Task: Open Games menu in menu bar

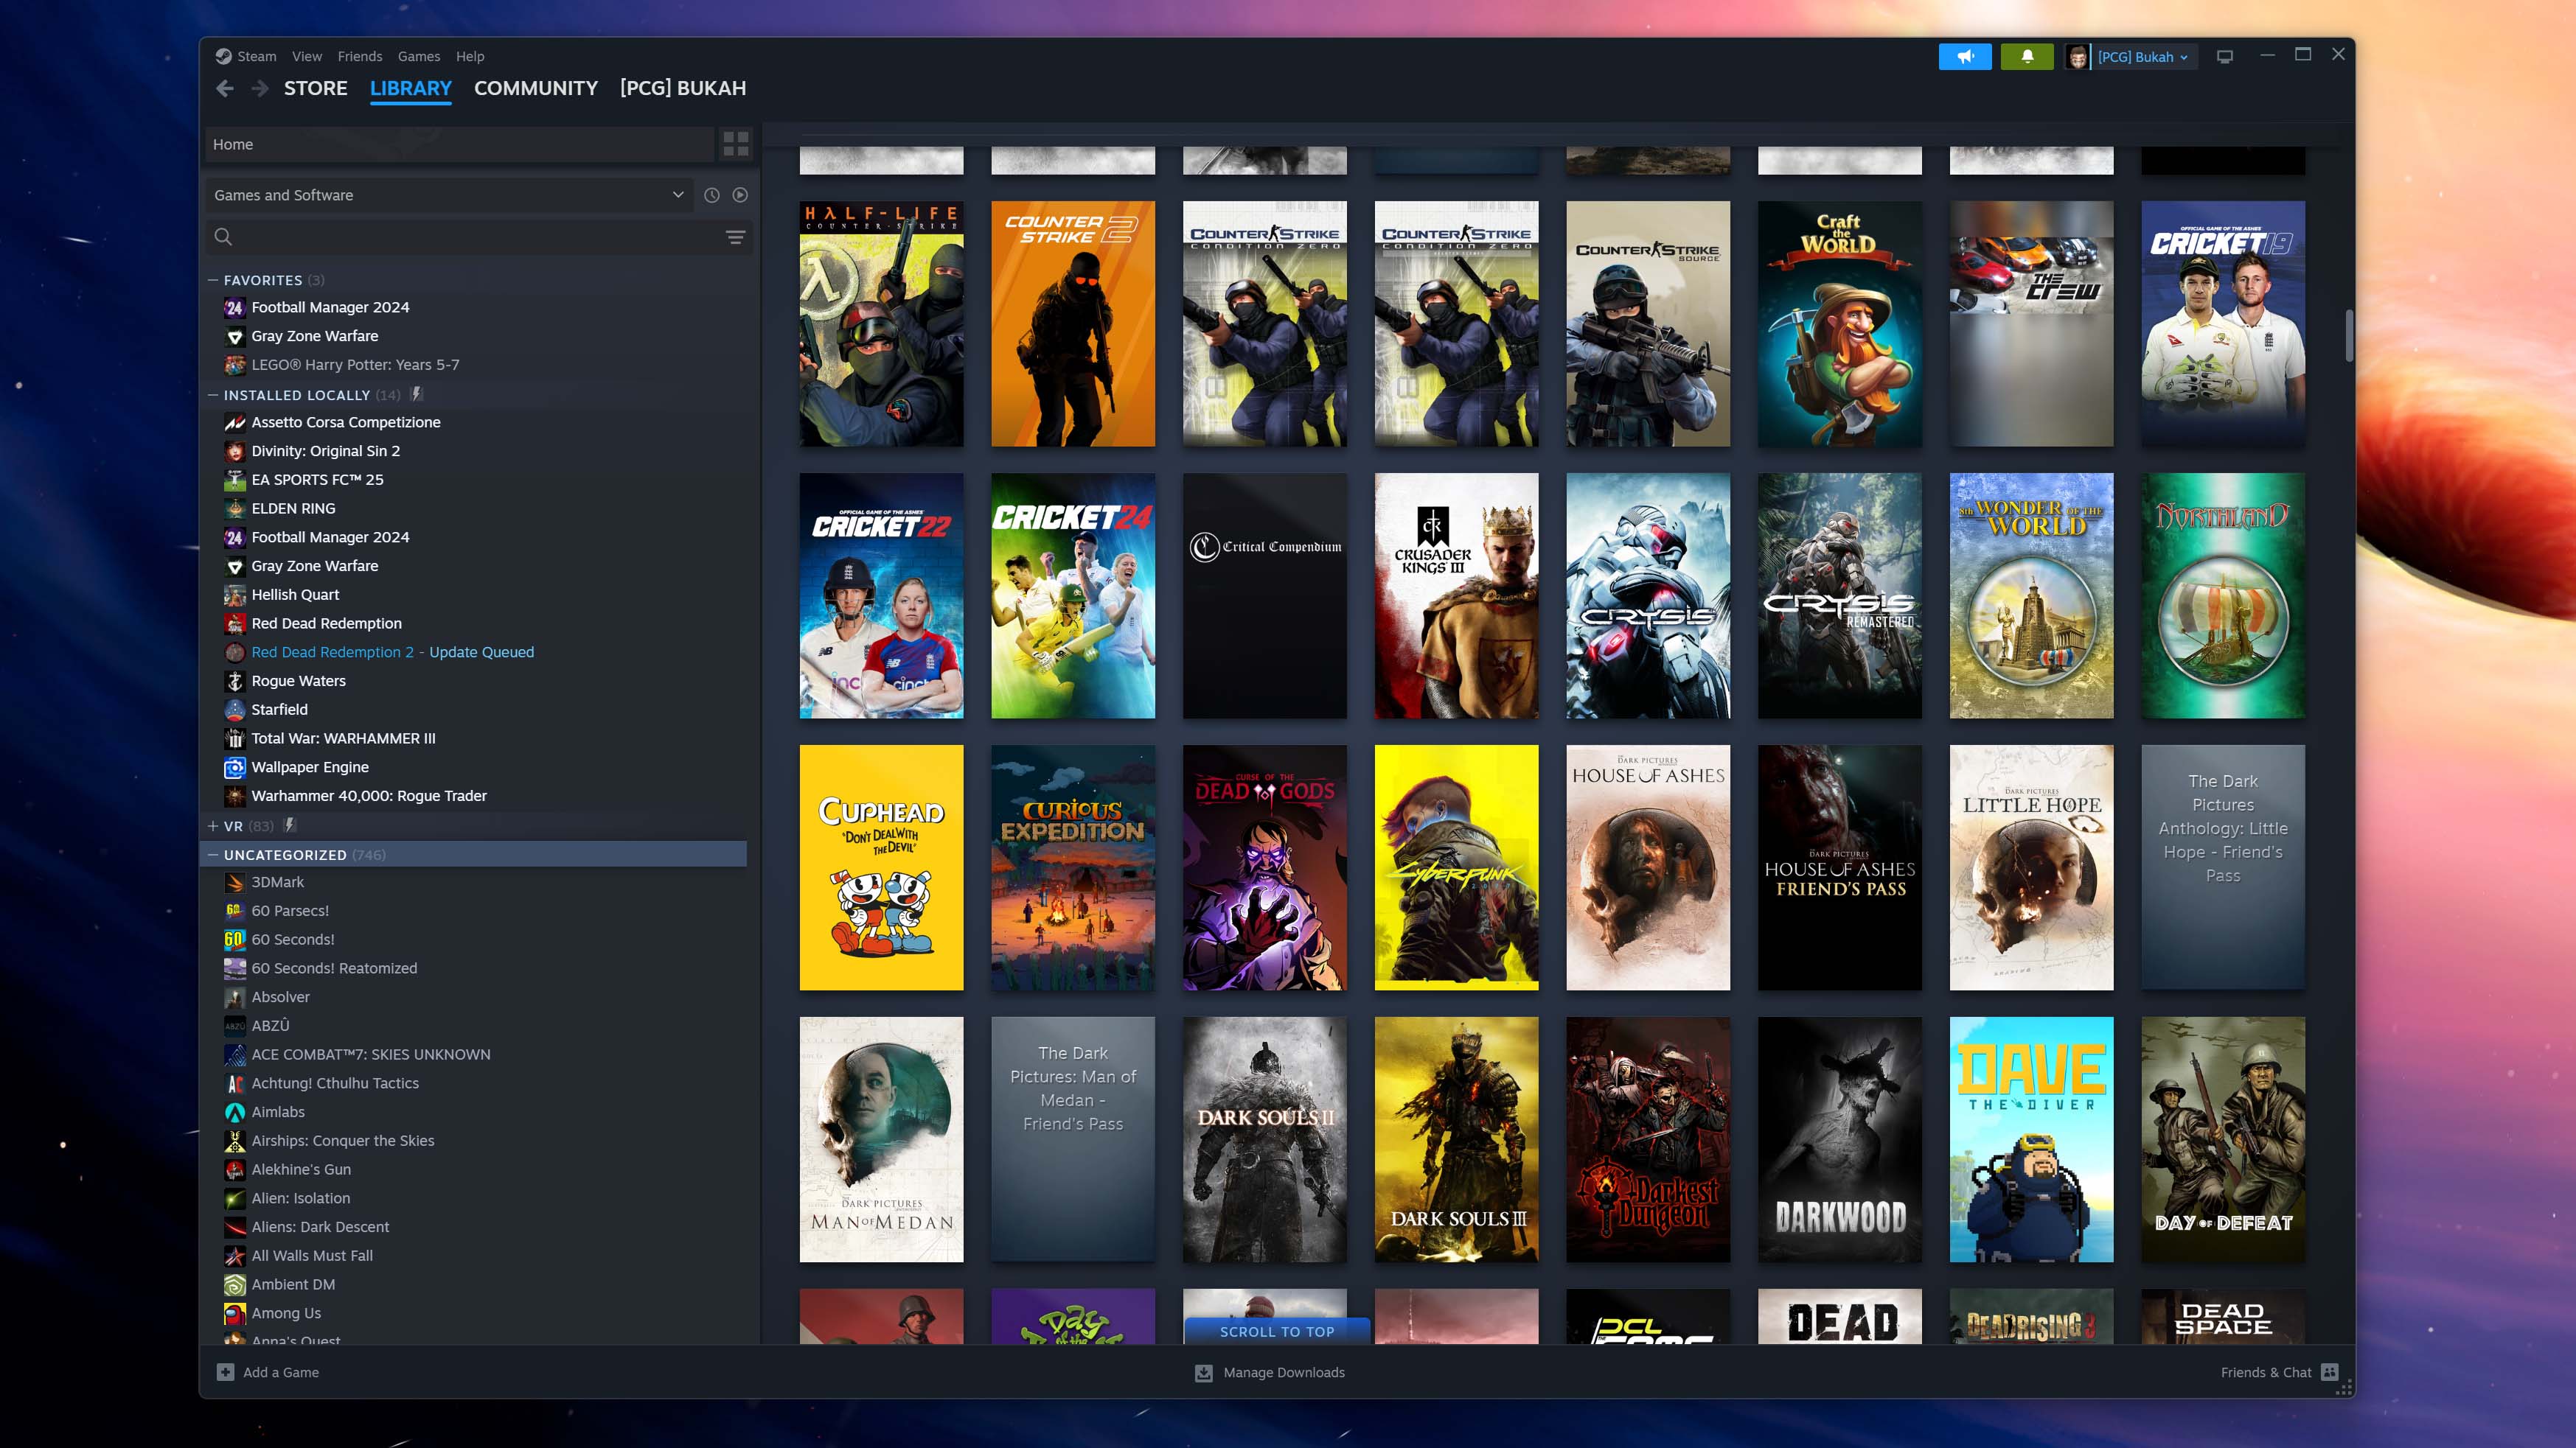Action: coord(416,55)
